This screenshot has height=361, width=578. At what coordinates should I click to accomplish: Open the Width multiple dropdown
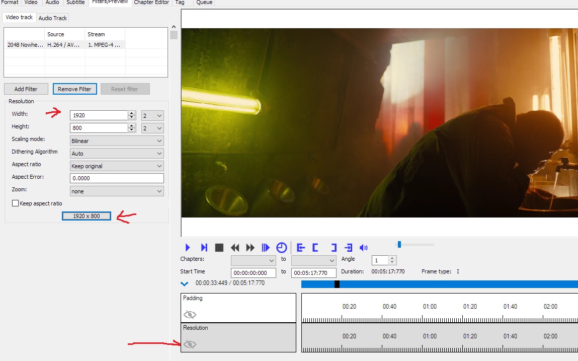coord(152,115)
